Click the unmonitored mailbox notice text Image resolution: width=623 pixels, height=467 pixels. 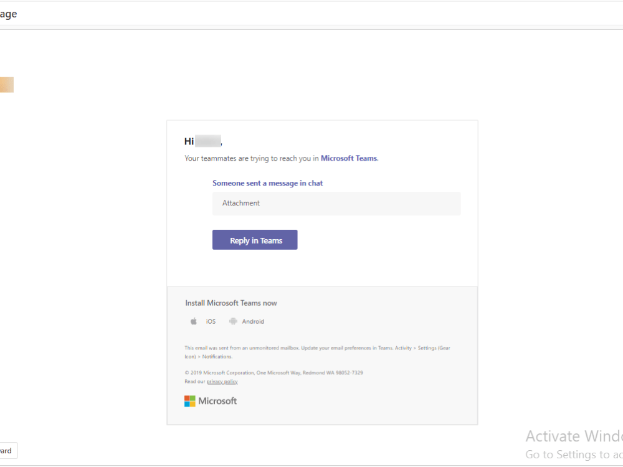click(317, 352)
